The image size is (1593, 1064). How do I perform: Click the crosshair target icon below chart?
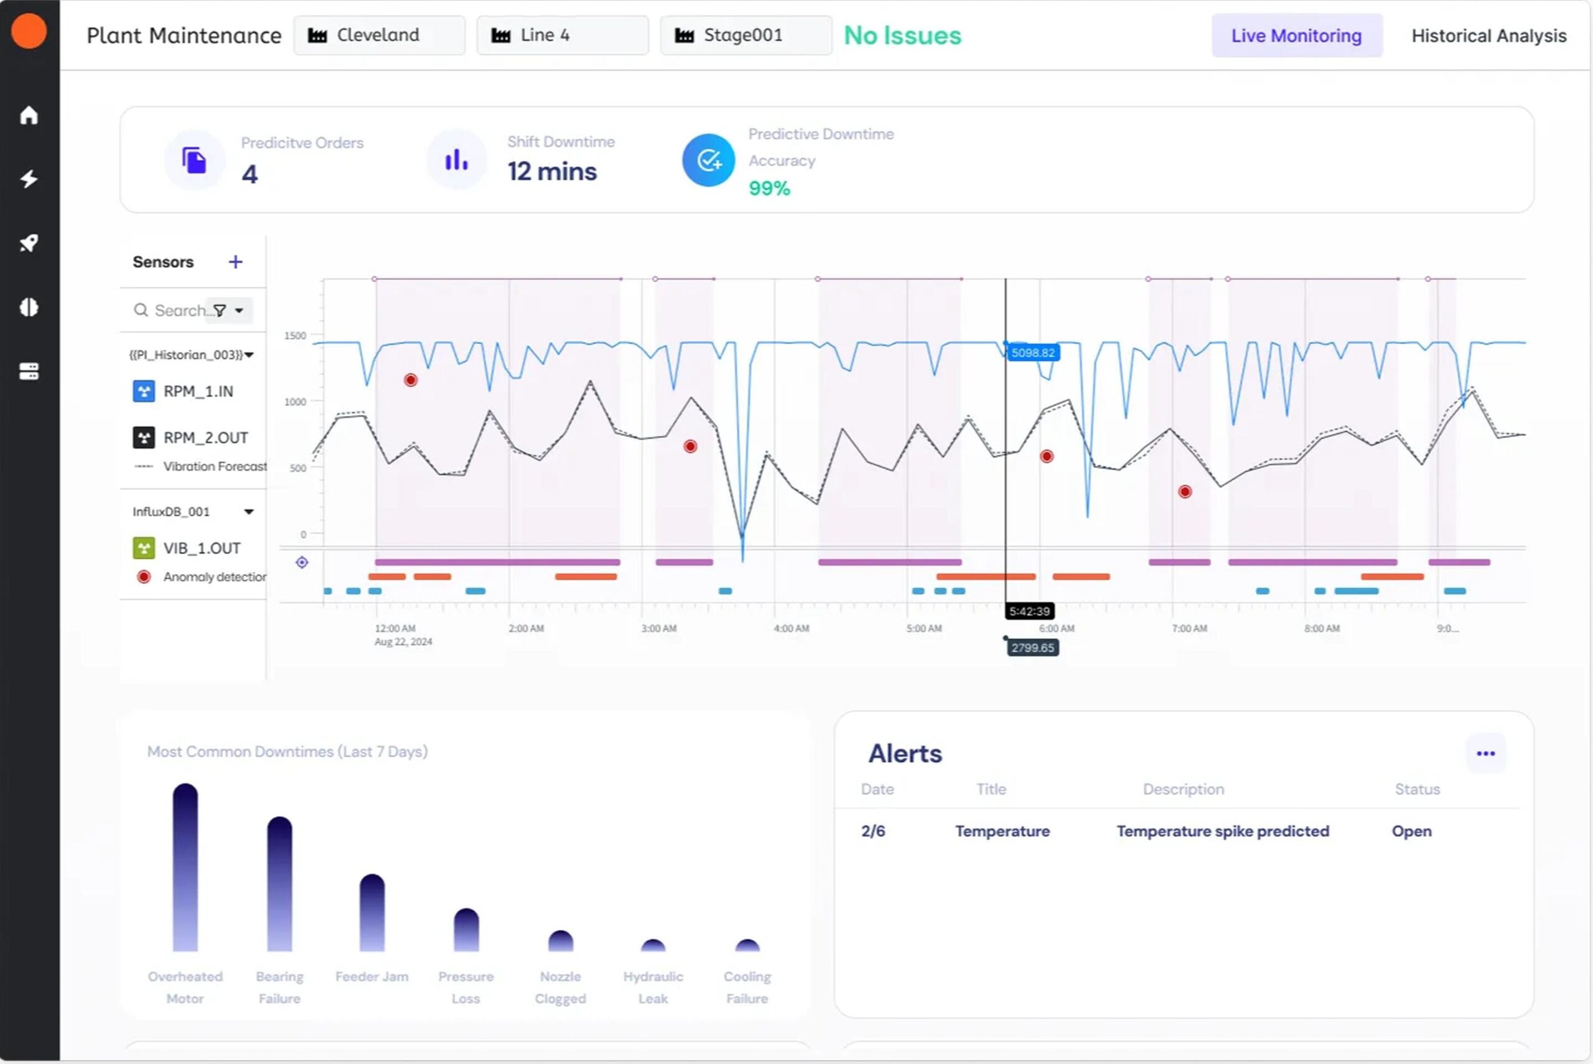[302, 563]
